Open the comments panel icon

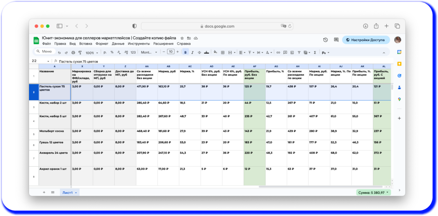(336, 40)
